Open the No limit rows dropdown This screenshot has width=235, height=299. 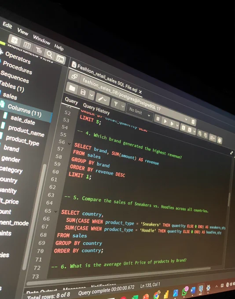tap(140, 112)
